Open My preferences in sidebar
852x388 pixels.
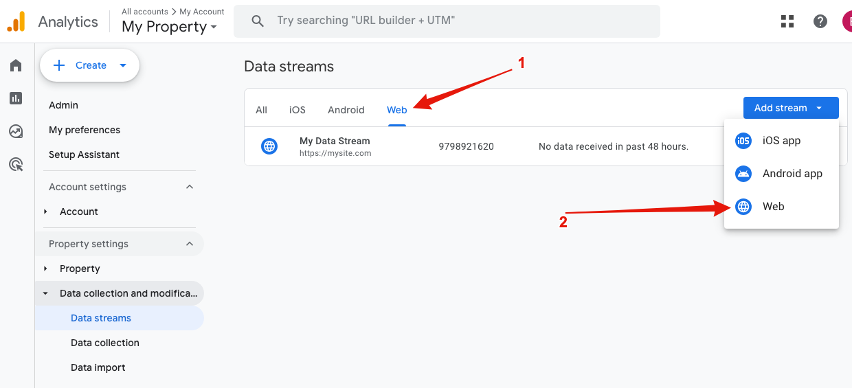(85, 130)
